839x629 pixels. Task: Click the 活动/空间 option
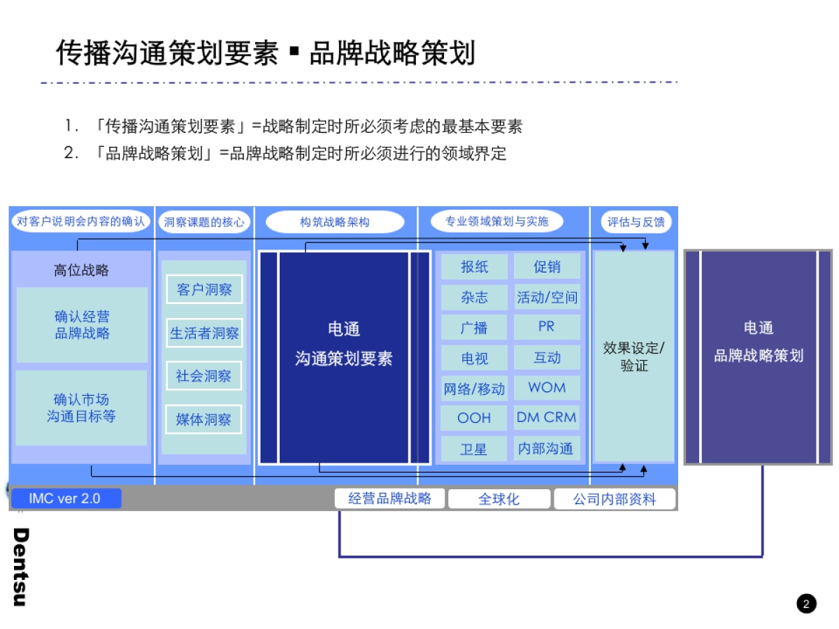[546, 297]
